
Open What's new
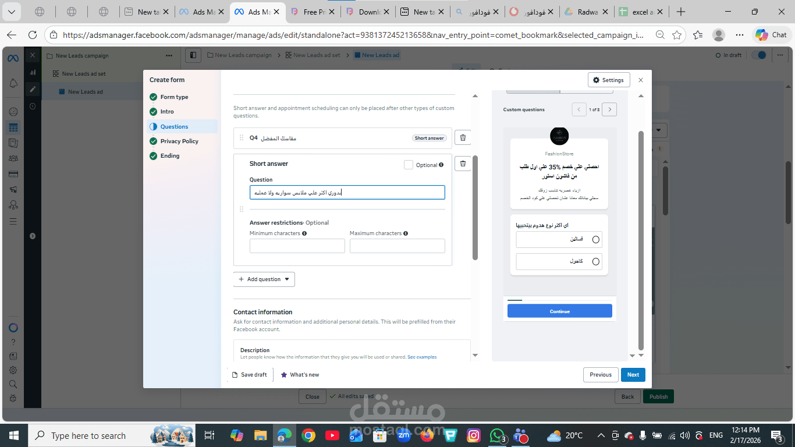coord(300,375)
